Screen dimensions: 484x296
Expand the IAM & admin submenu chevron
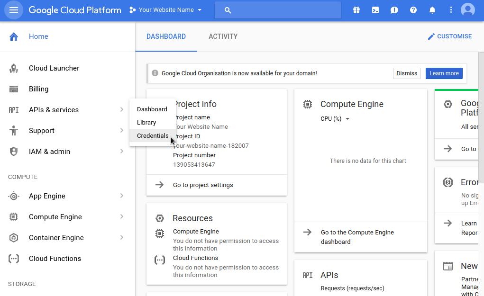point(122,151)
